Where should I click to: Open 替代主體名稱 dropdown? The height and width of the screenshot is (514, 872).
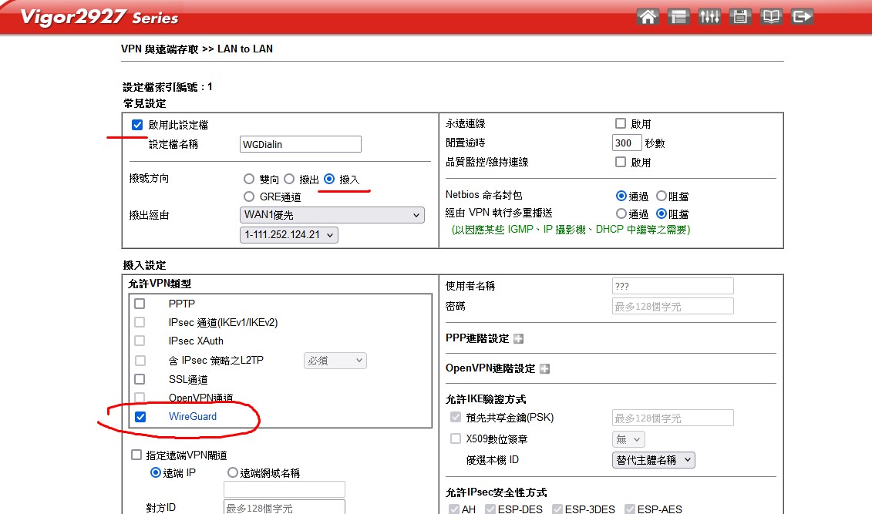click(653, 460)
